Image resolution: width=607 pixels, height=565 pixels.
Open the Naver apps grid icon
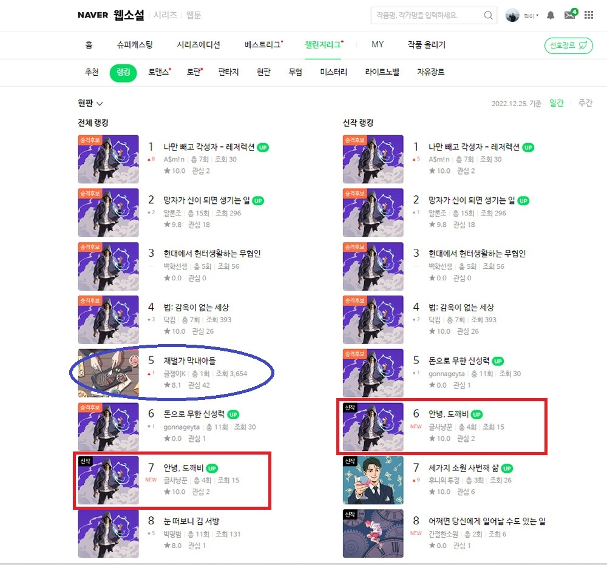[x=589, y=15]
